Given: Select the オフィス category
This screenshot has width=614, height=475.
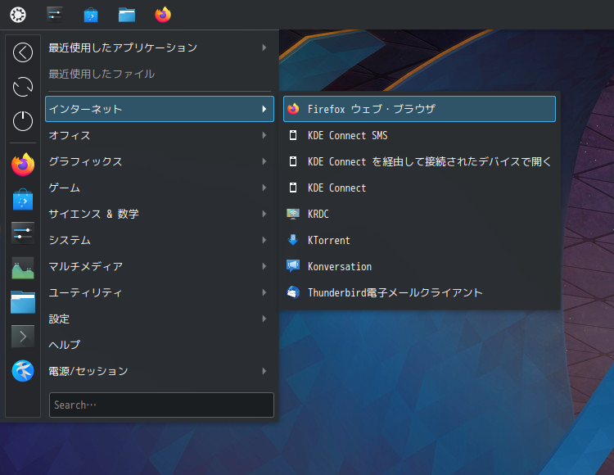Looking at the screenshot, I should tap(160, 135).
